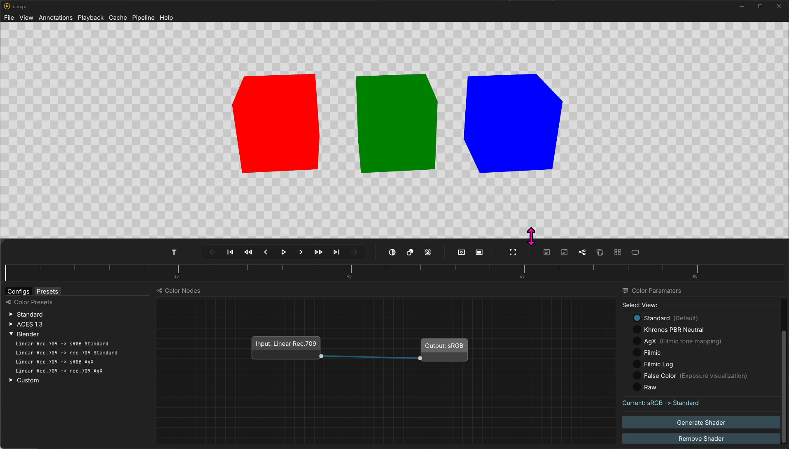Image resolution: width=789 pixels, height=449 pixels.
Task: Click the play button in transport controls
Action: tap(283, 252)
